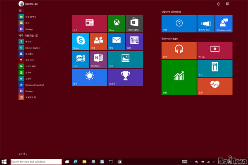Open the 푸드 (Food) tile
Image resolution: width=248 pixels, height=165 pixels.
point(215,68)
